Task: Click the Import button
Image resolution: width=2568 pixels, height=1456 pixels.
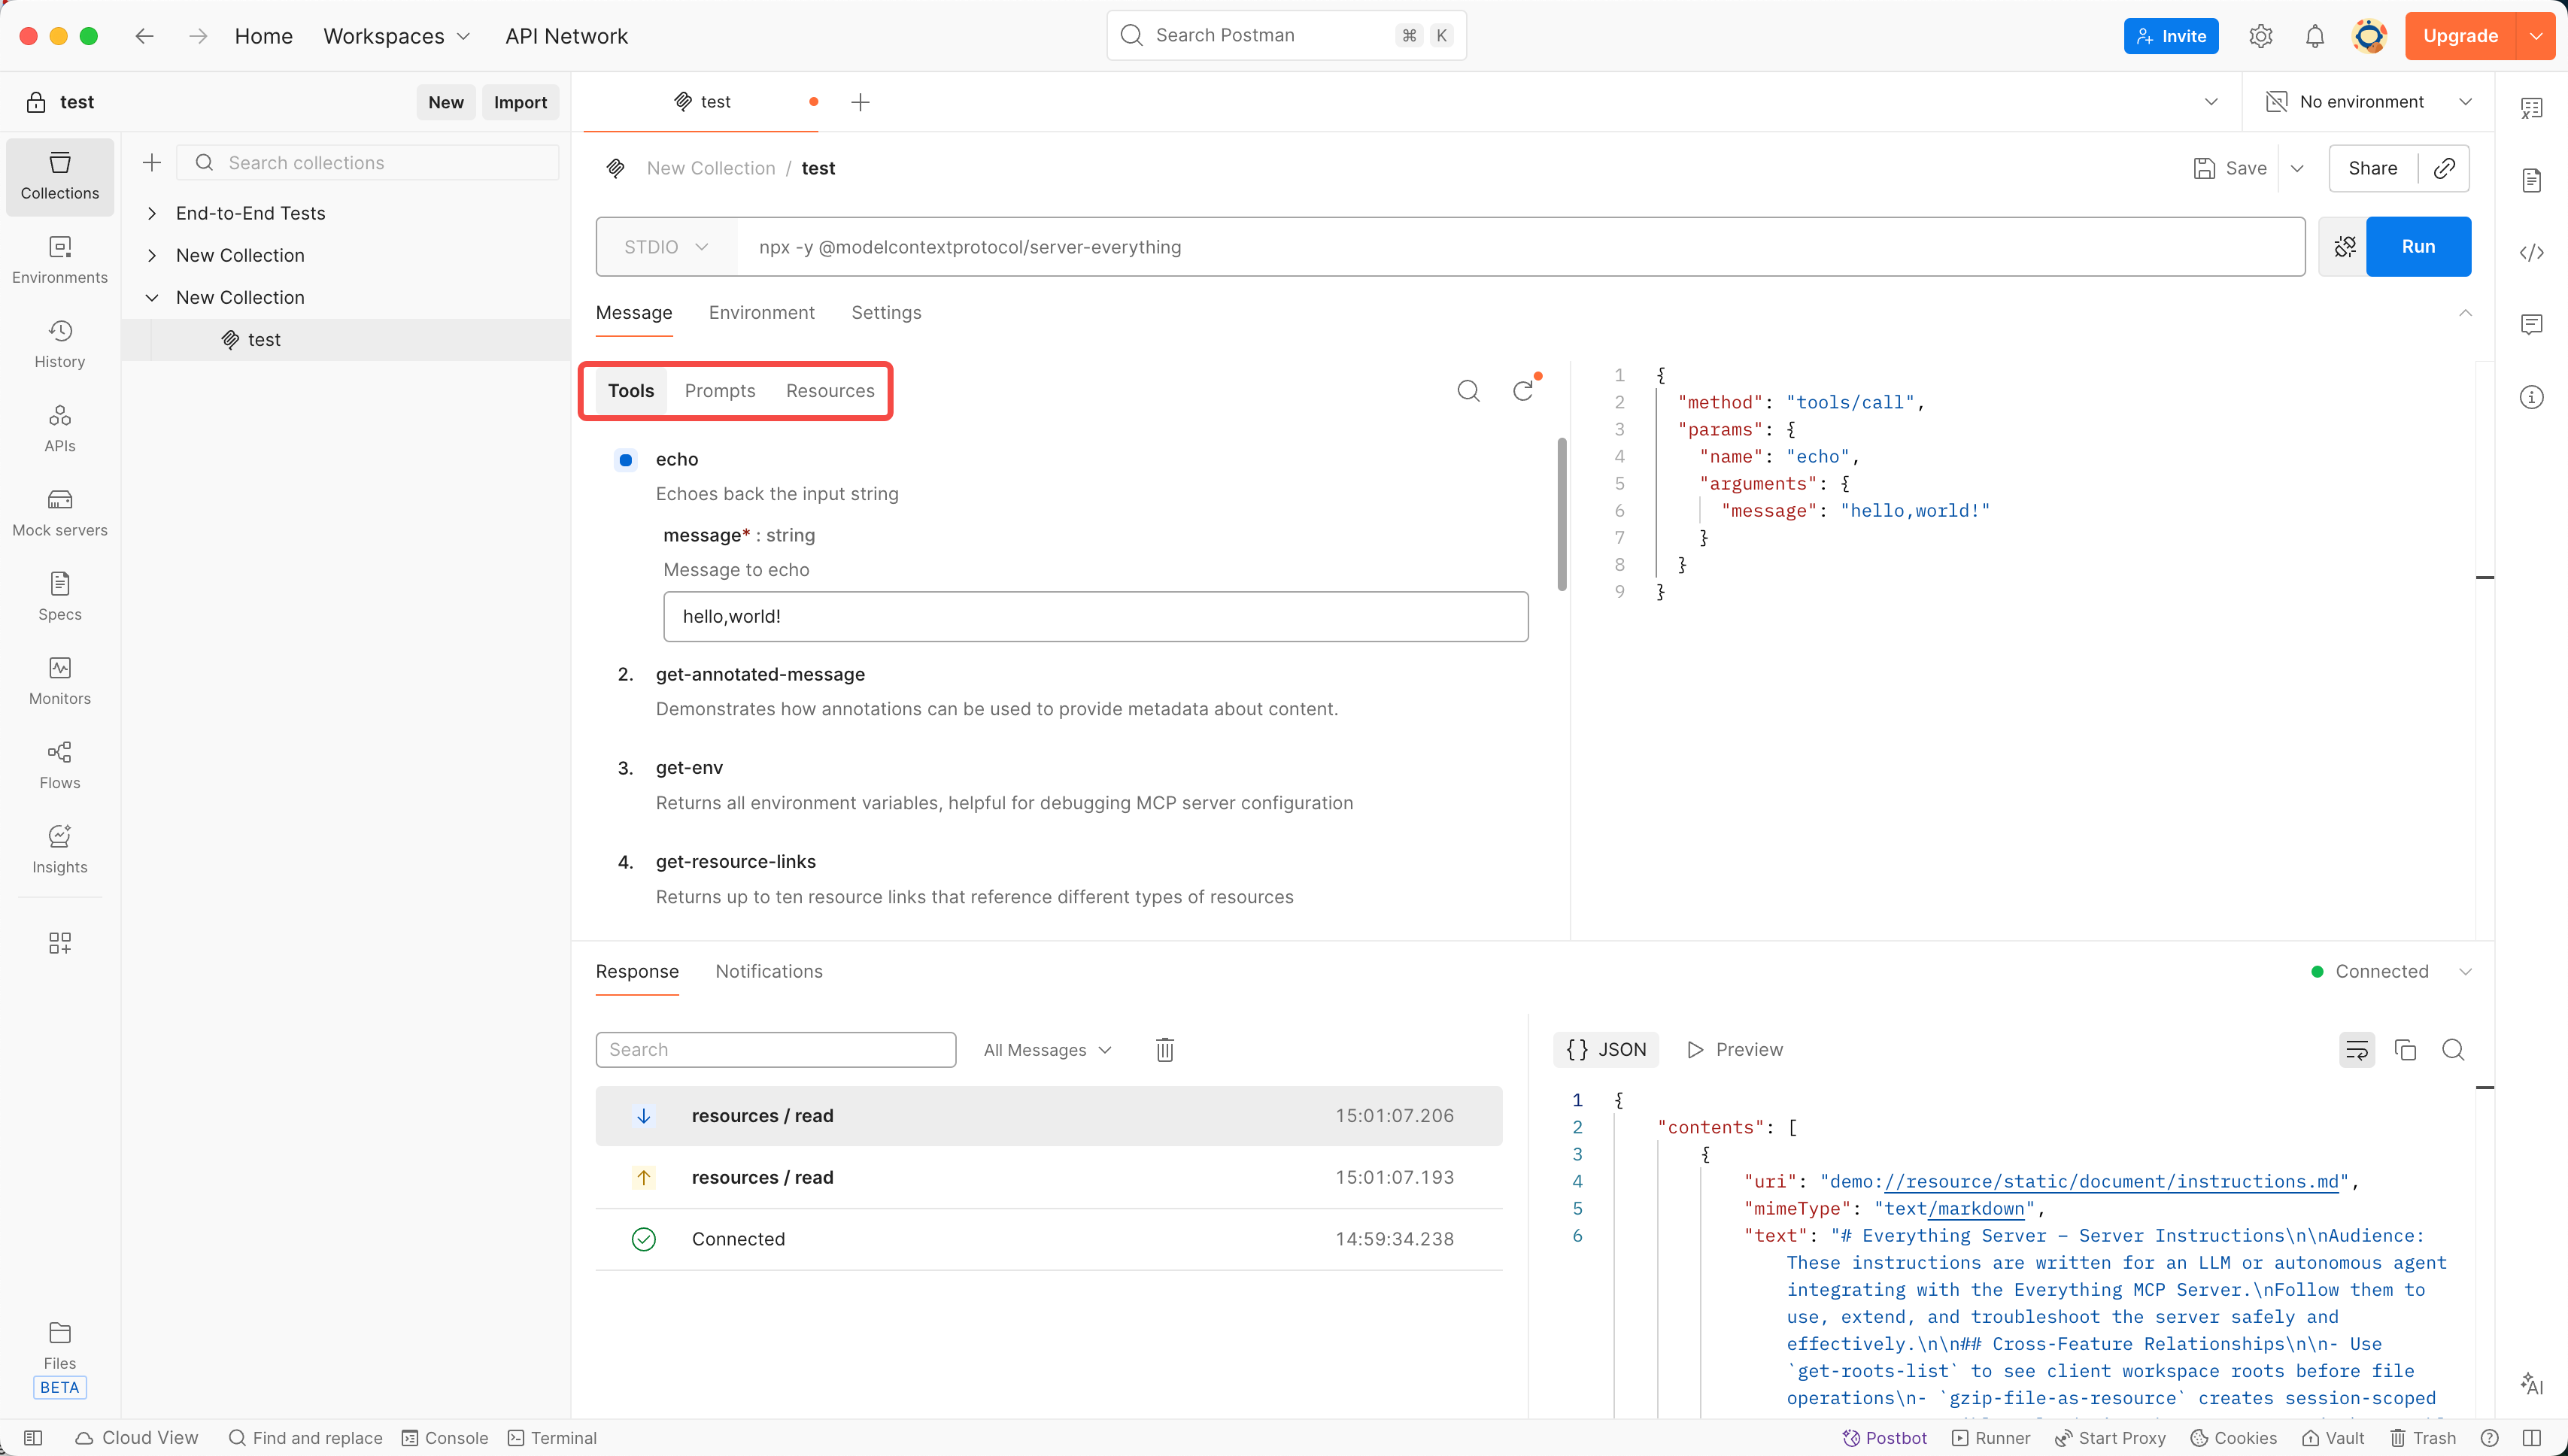Action: (520, 102)
